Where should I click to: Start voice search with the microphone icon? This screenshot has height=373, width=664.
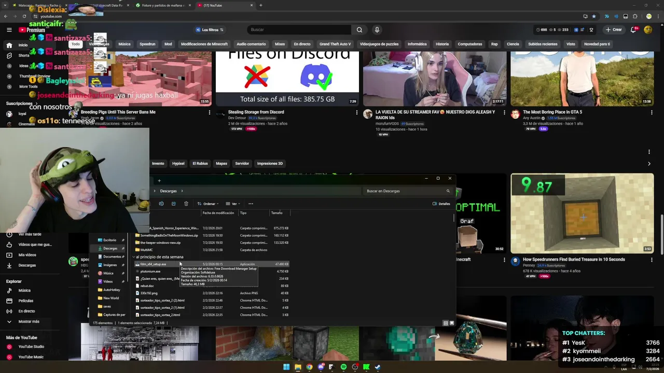point(377,30)
